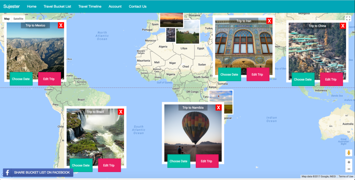This screenshot has width=355, height=180.
Task: Close the Trip to Mexico card
Action: point(61,25)
